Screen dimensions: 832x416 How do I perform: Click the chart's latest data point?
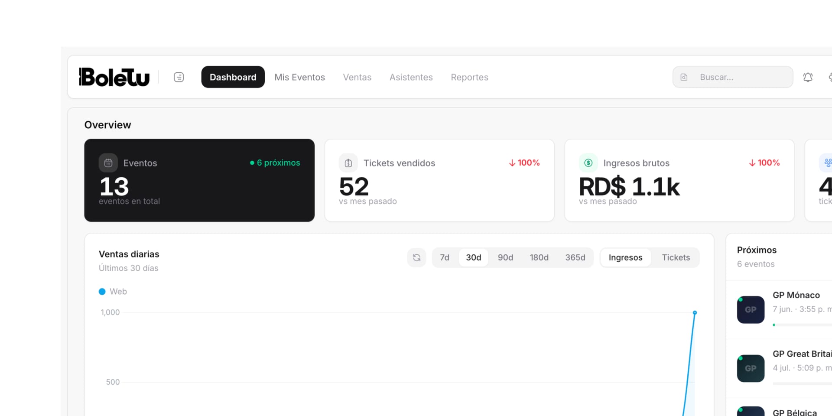pyautogui.click(x=695, y=312)
